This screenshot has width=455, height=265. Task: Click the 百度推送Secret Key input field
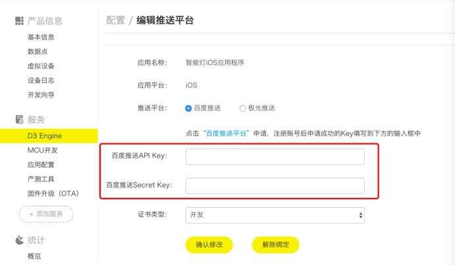[x=275, y=185]
